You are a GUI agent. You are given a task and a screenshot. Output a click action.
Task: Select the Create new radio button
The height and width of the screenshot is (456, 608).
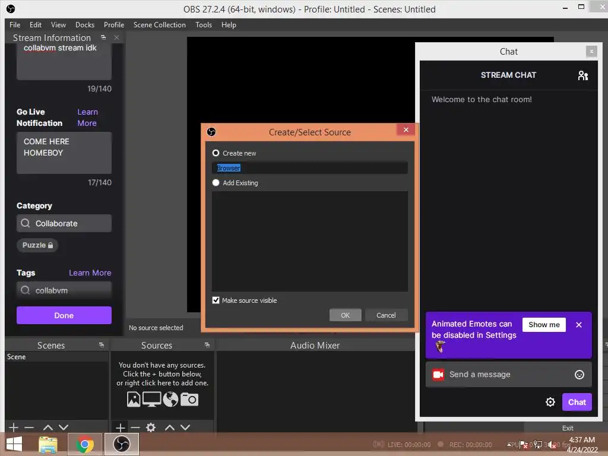[x=216, y=153]
